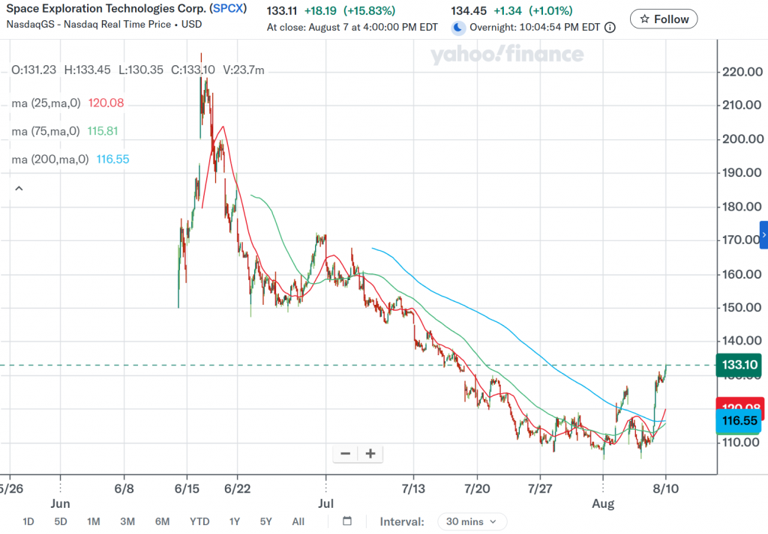This screenshot has height=534, width=768.
Task: Click the Jul month axis label
Action: click(325, 504)
